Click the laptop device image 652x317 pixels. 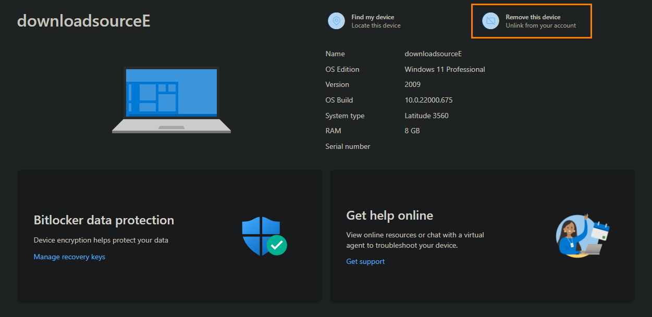pyautogui.click(x=171, y=100)
